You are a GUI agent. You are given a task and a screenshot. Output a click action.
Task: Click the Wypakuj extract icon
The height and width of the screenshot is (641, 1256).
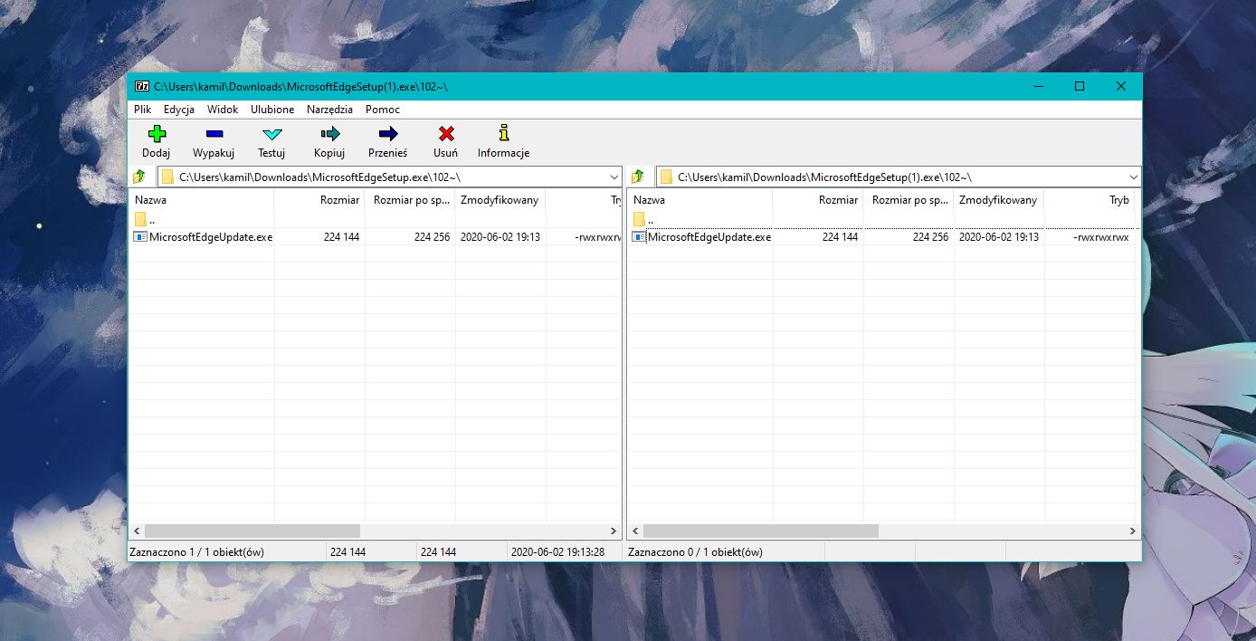click(x=214, y=135)
